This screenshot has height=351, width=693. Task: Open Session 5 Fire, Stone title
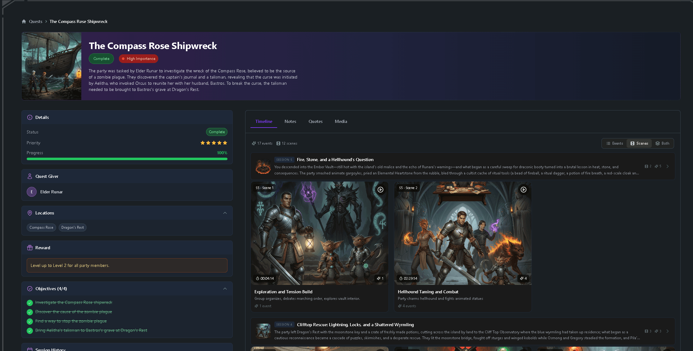pyautogui.click(x=335, y=160)
